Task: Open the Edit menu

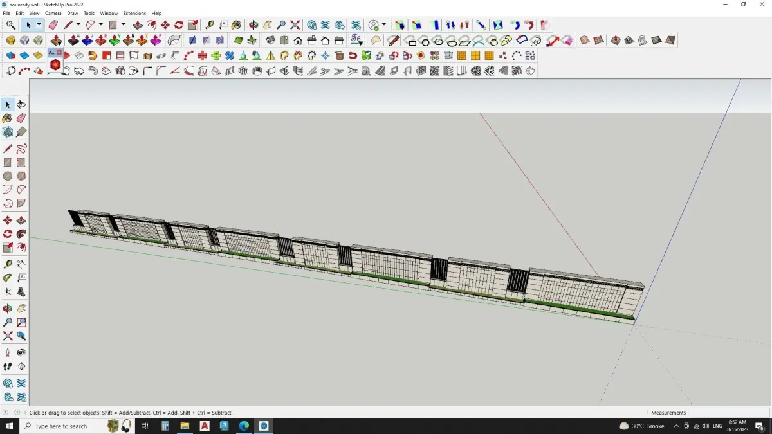Action: [20, 13]
